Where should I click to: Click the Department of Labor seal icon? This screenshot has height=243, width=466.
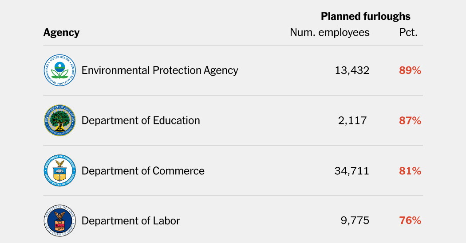59,220
